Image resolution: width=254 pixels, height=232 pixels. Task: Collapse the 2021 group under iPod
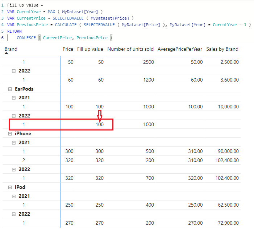tap(14, 196)
